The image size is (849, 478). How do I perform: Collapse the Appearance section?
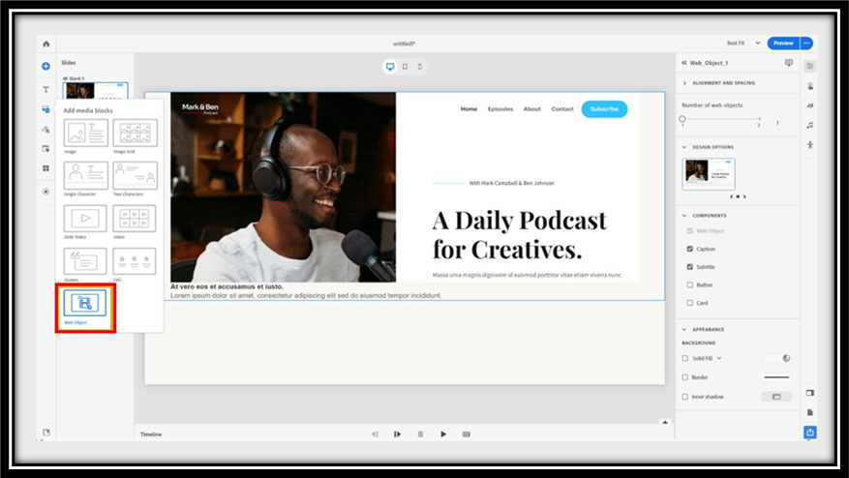[x=684, y=330]
